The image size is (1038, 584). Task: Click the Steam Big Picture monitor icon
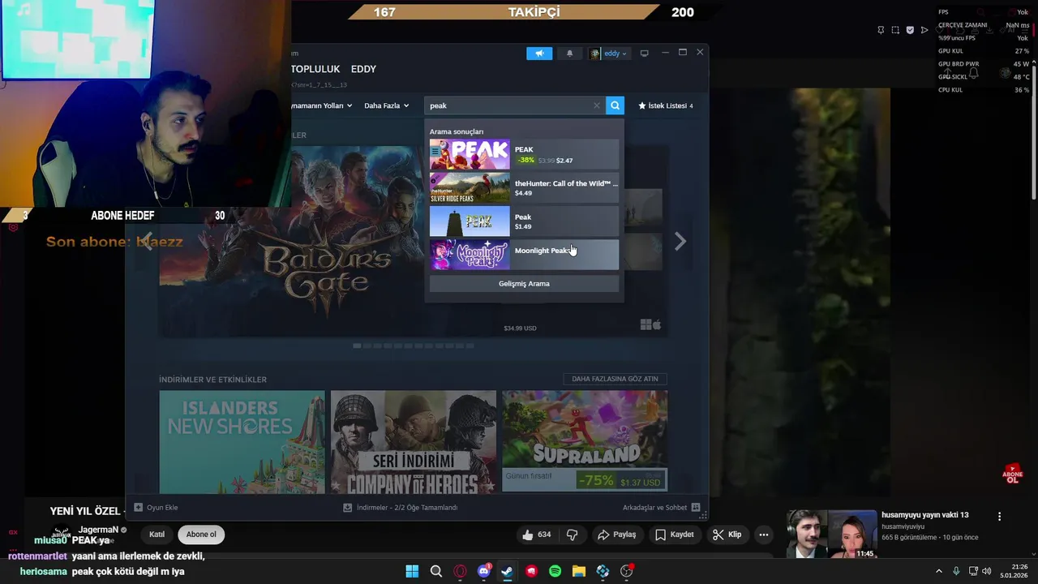point(644,54)
